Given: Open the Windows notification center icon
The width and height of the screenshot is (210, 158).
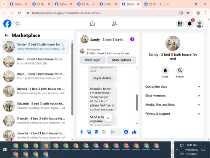Looking at the screenshot, I should (203, 150).
